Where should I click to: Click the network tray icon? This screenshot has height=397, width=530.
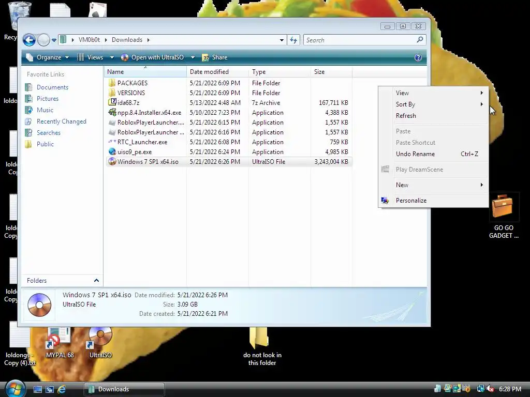[x=480, y=389]
